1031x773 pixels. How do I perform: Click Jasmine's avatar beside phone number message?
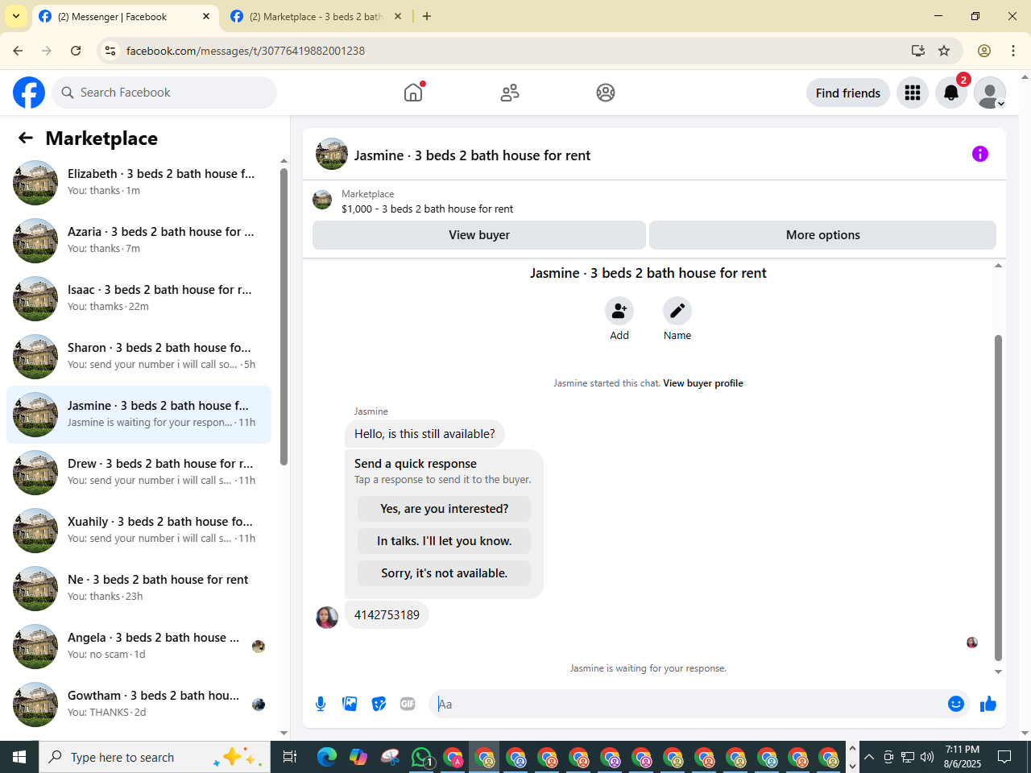(x=327, y=618)
